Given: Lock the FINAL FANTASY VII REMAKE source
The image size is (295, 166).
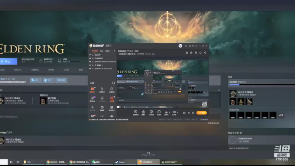Looking at the screenshot, I should (x=93, y=62).
